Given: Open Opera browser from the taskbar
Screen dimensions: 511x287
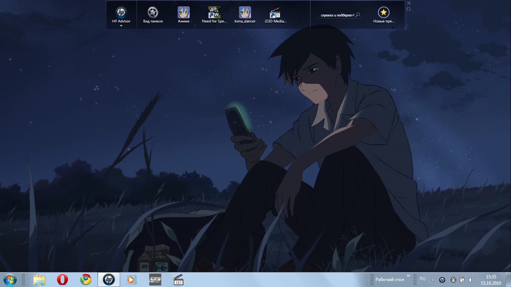Looking at the screenshot, I should click(62, 280).
